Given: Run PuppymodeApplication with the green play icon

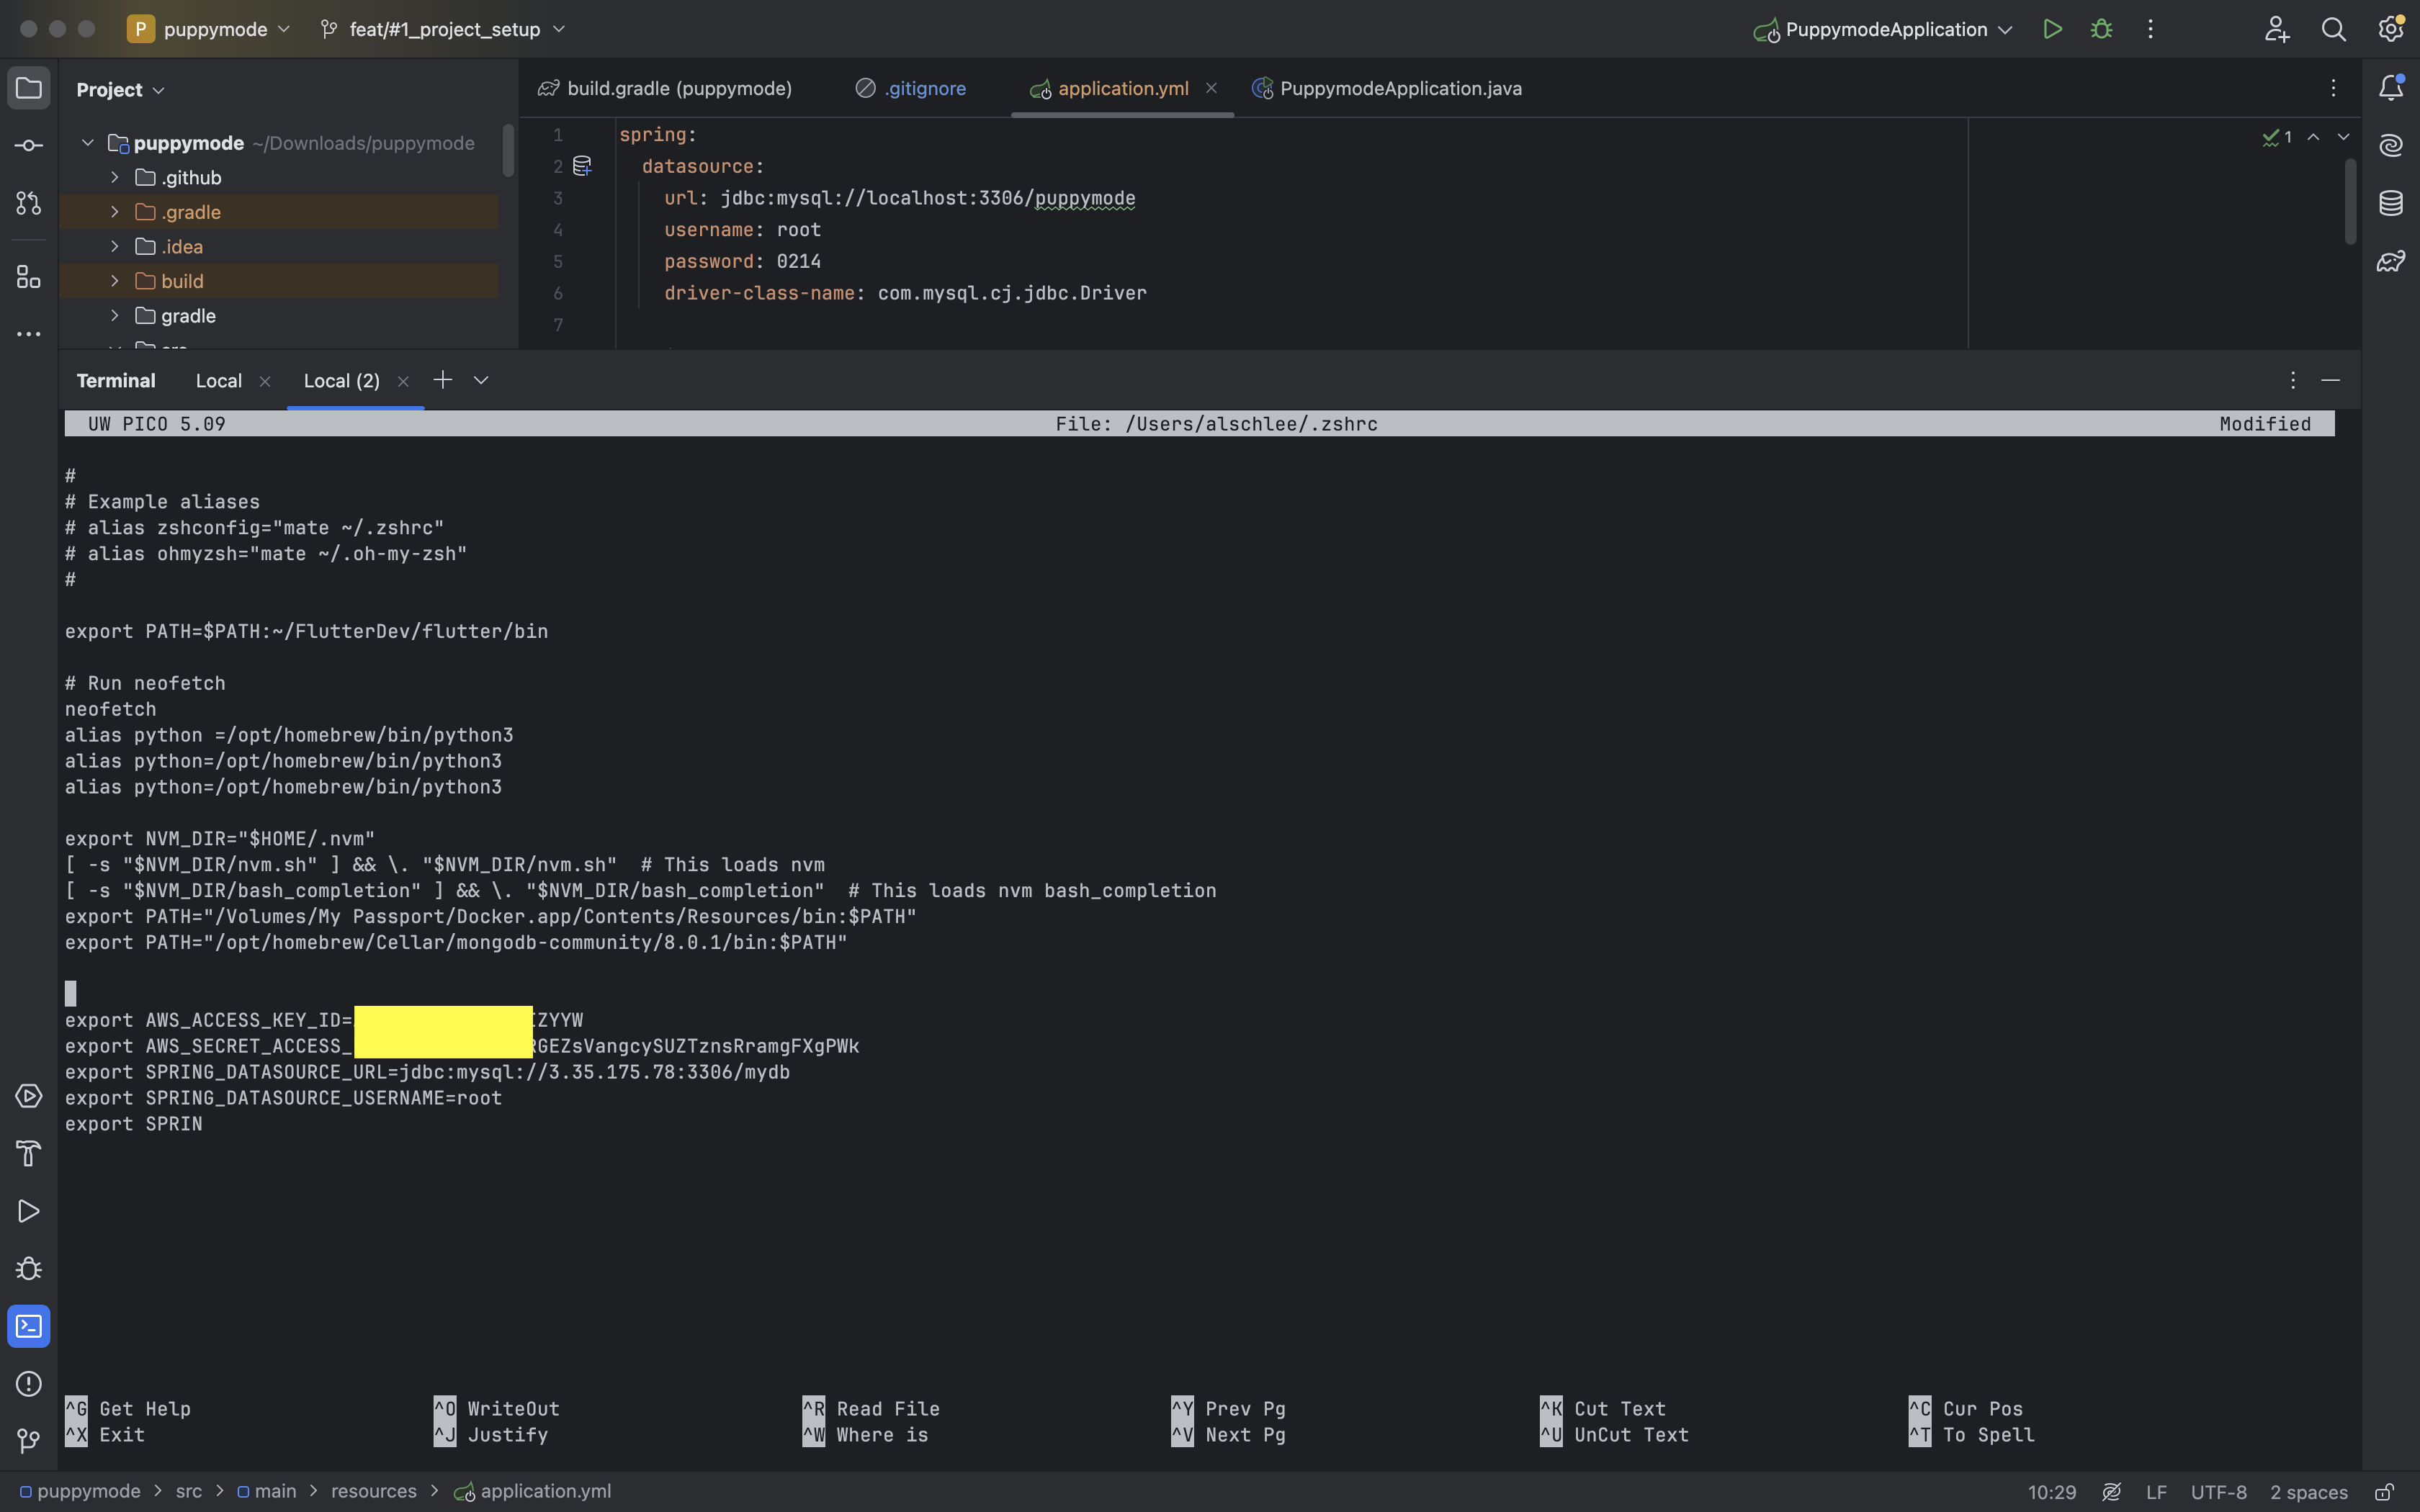Looking at the screenshot, I should [x=2052, y=29].
